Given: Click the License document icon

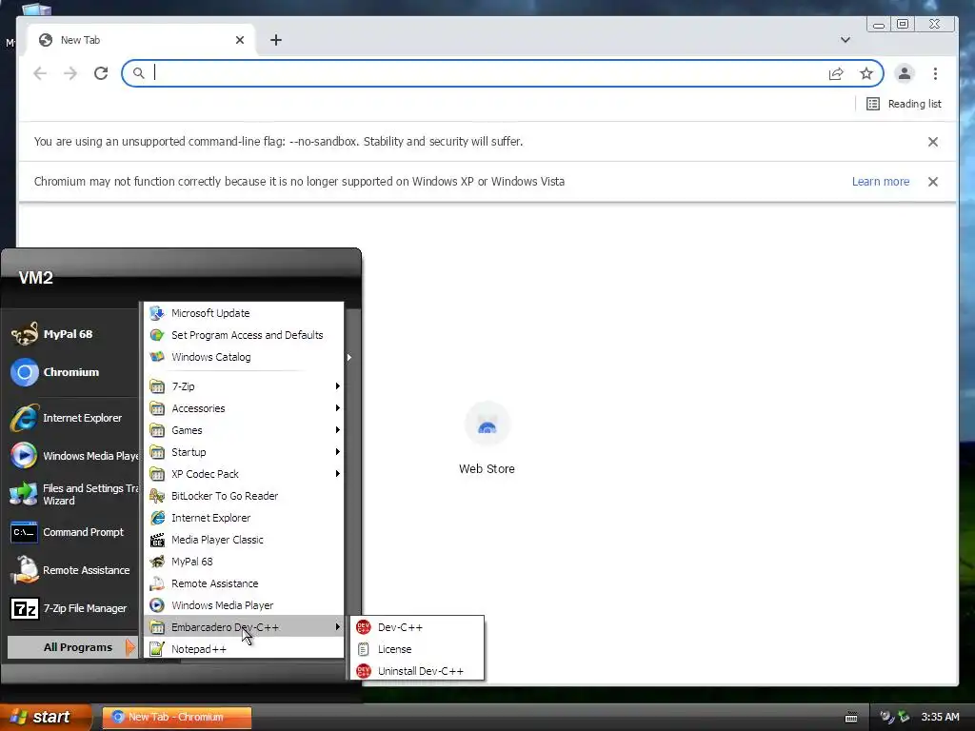Looking at the screenshot, I should [x=363, y=649].
